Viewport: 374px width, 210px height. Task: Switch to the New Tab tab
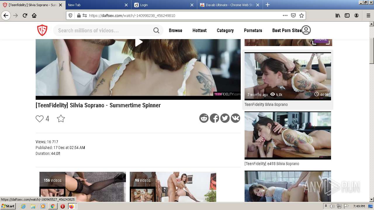98,5
